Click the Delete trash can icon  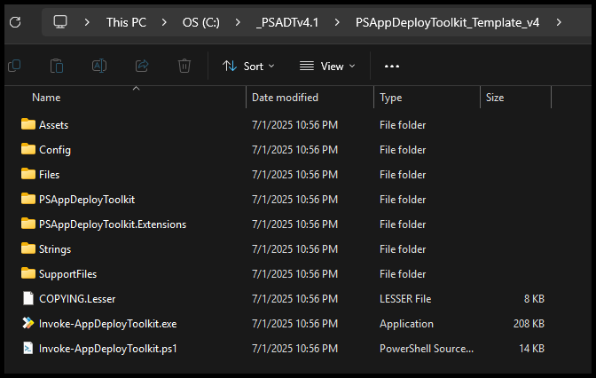click(184, 66)
